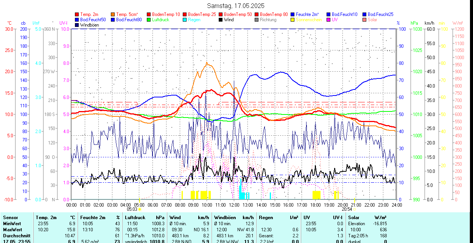The height and width of the screenshot is (243, 473).
Task: Select the Luftdruck column header in table
Action: (x=135, y=218)
